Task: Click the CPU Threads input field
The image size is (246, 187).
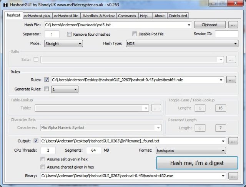Action: coord(48,150)
